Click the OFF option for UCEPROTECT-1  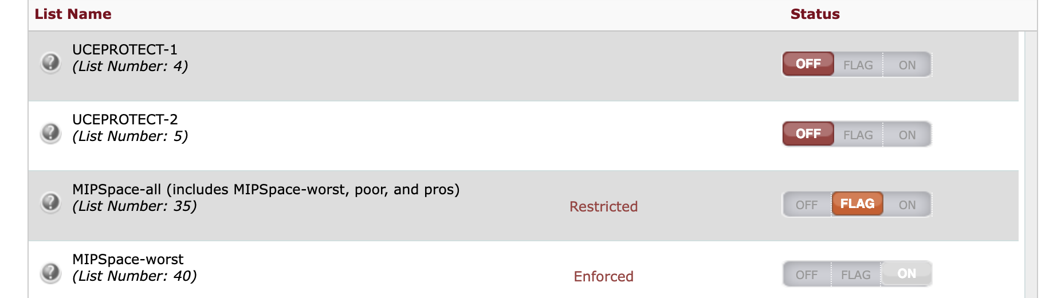(808, 64)
